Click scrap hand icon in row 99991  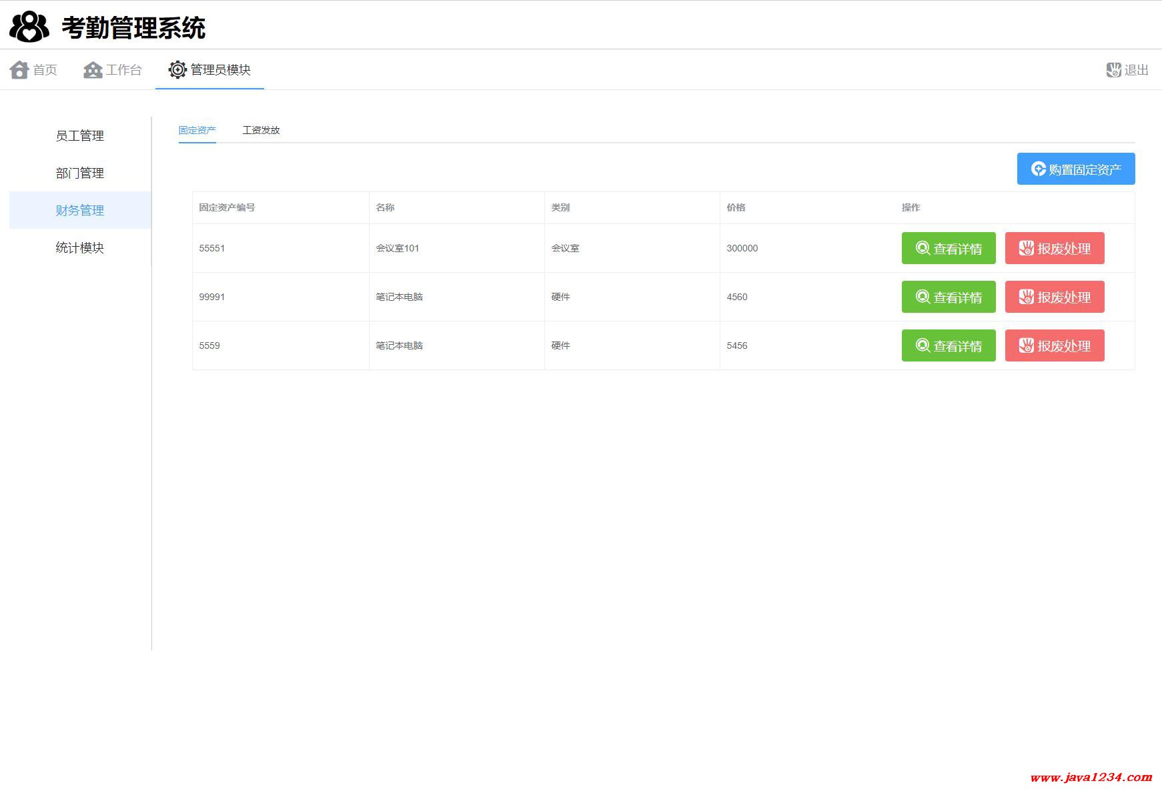(1027, 297)
